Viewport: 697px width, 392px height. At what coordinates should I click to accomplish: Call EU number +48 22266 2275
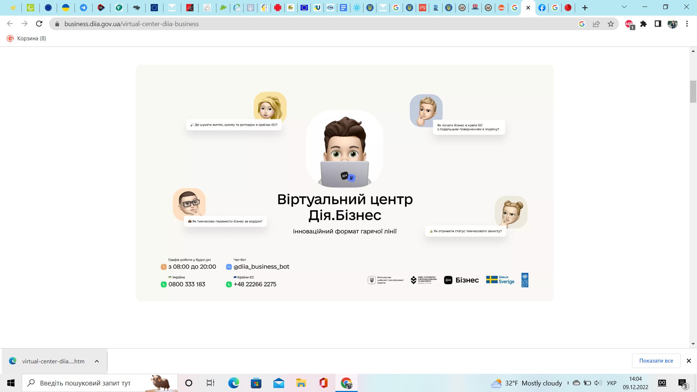tap(255, 284)
